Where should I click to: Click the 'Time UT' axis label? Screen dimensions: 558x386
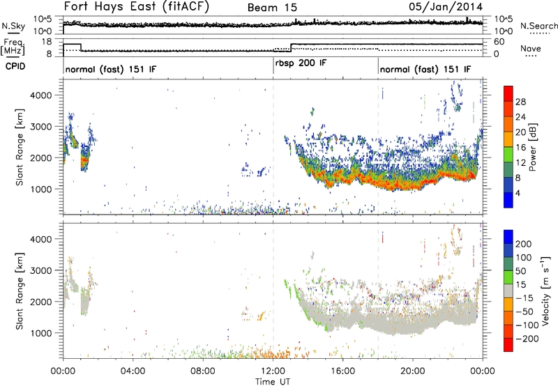click(x=273, y=382)
